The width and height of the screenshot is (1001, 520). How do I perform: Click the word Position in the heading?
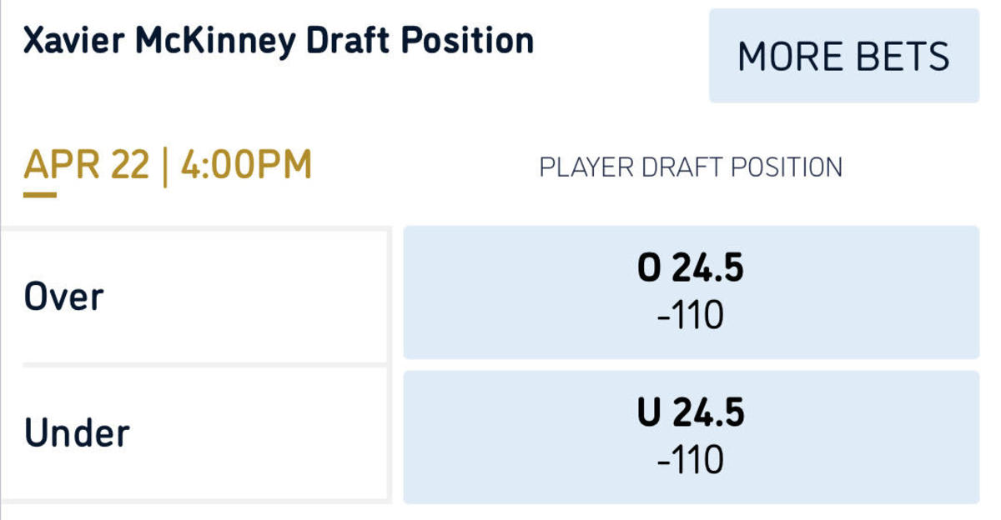pos(467,41)
